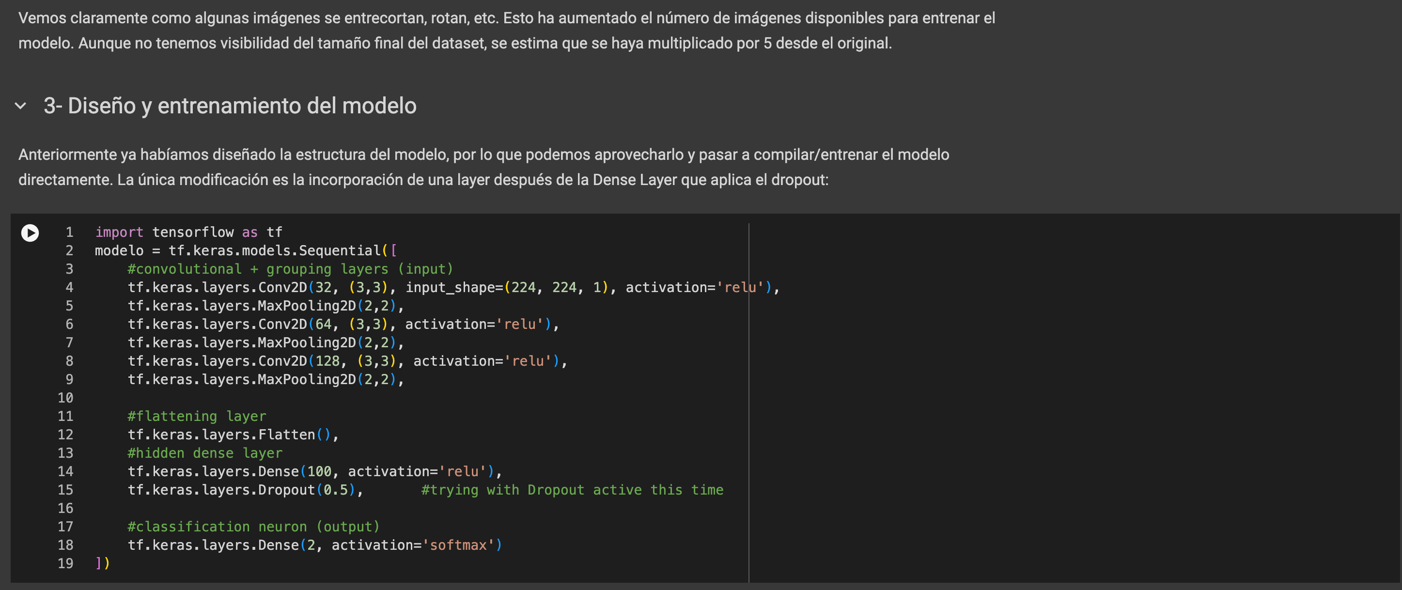Click paragraph starting 'Anteriormente ya habíamos diseñado'
Image resolution: width=1402 pixels, height=590 pixels.
coord(483,167)
